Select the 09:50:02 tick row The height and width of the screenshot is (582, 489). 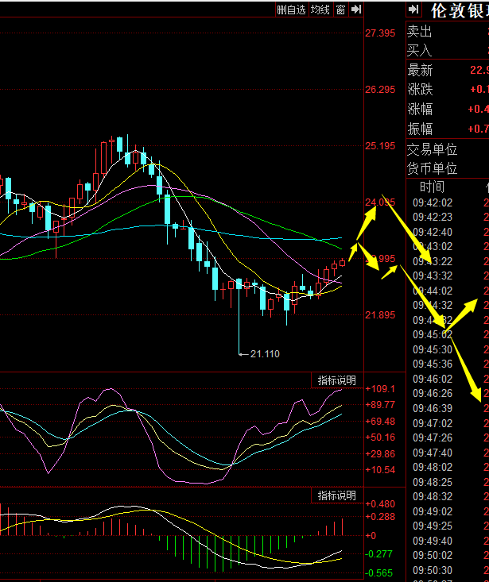(450, 555)
